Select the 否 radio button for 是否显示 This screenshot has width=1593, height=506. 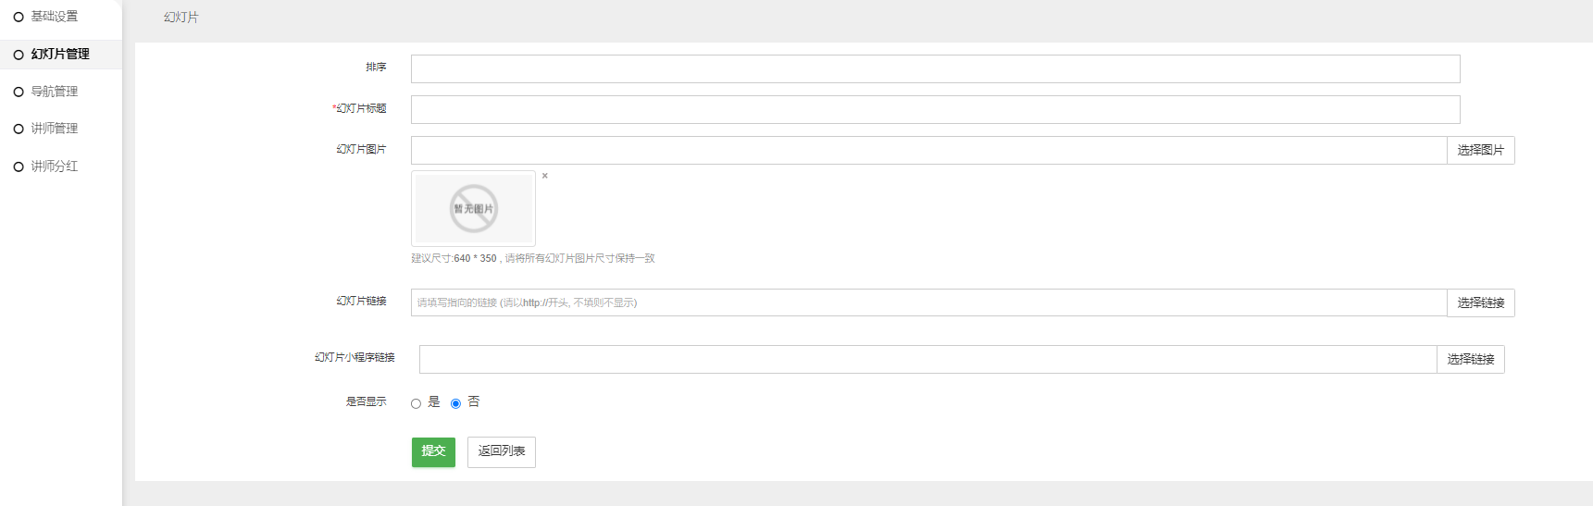[455, 403]
